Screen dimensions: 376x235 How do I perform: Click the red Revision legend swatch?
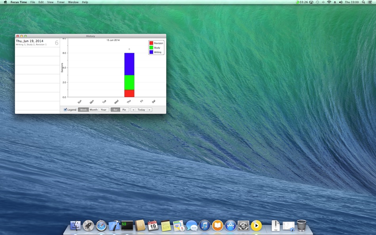(151, 43)
